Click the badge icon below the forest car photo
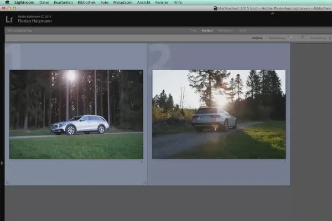332x221 pixels. pyautogui.click(x=141, y=161)
